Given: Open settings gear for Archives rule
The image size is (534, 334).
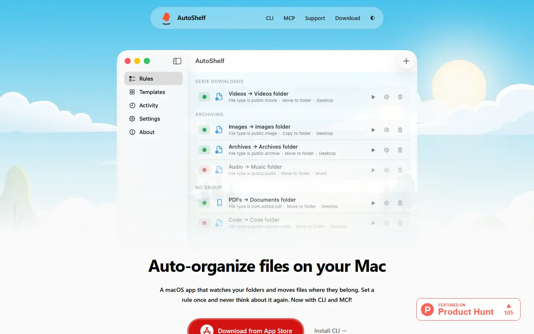Looking at the screenshot, I should [x=387, y=150].
